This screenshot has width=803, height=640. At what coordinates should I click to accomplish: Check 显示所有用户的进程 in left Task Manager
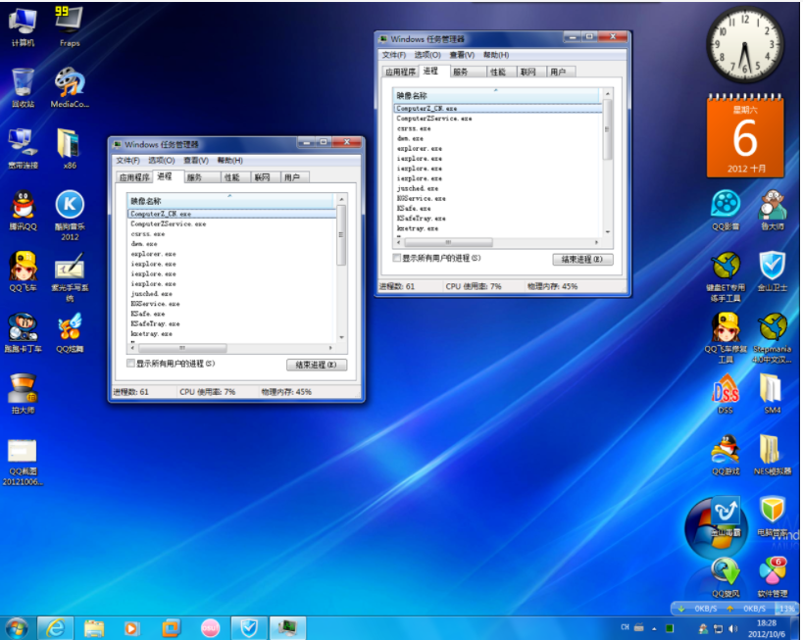point(131,363)
